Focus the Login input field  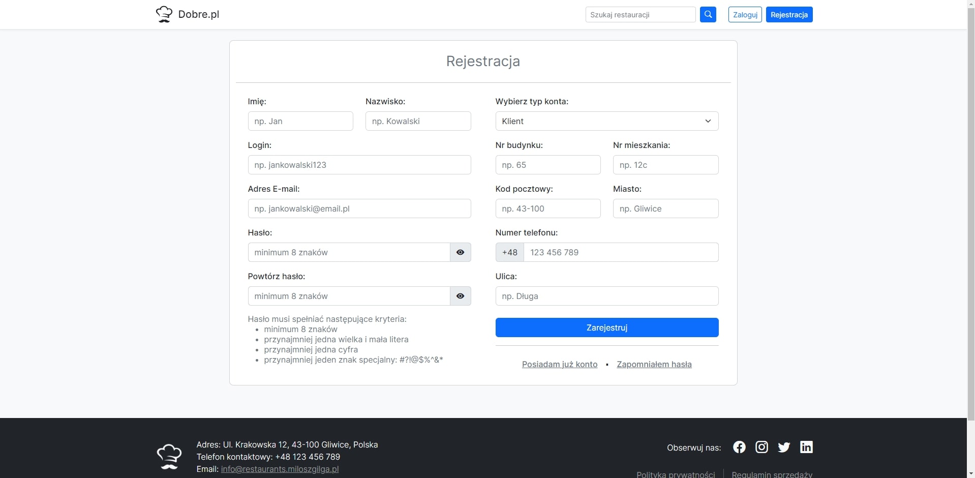359,165
